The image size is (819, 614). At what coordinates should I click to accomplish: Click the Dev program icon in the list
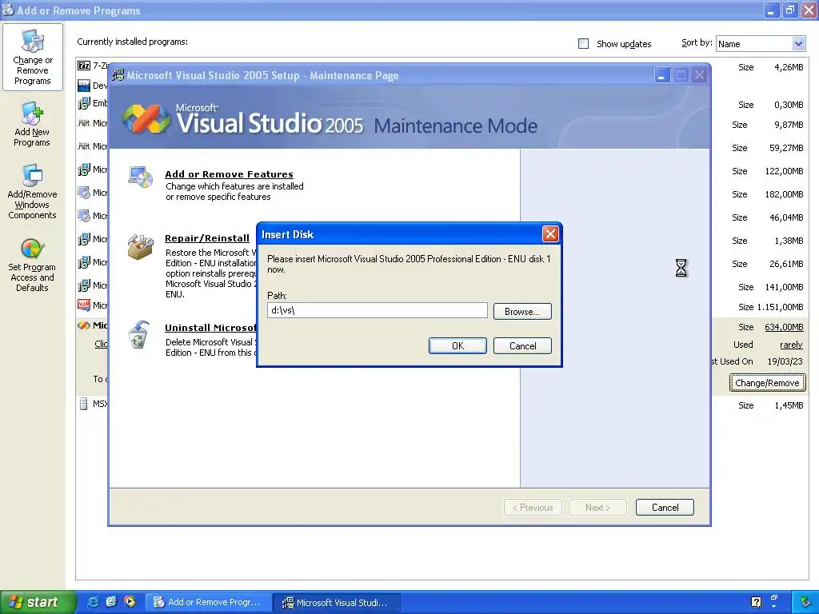pyautogui.click(x=83, y=85)
